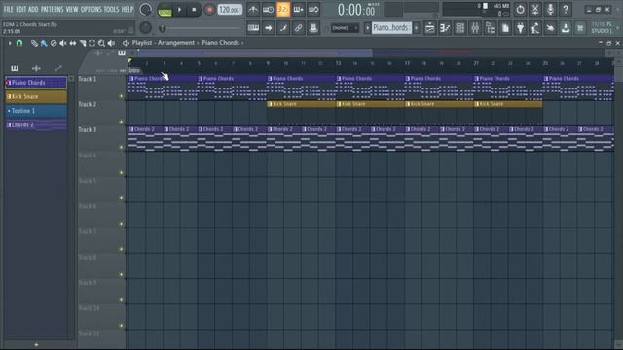Viewport: 623px width, 350px height.
Task: Toggle the metronome icon
Action: [x=253, y=9]
